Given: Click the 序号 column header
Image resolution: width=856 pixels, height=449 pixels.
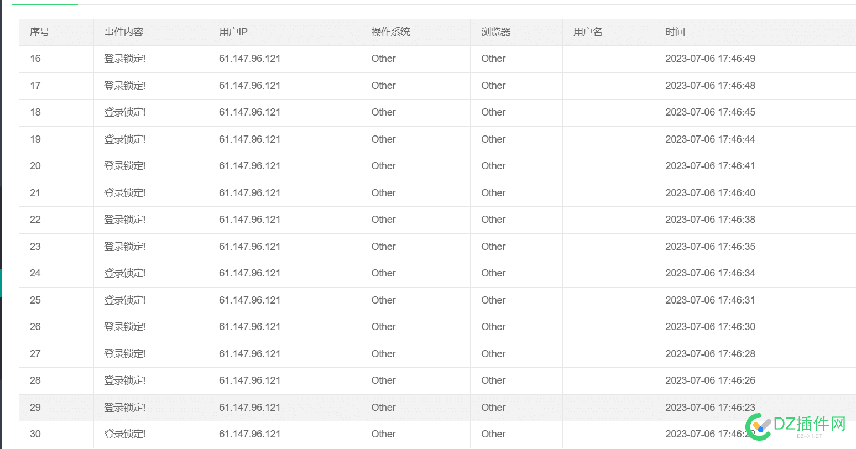Looking at the screenshot, I should point(40,32).
